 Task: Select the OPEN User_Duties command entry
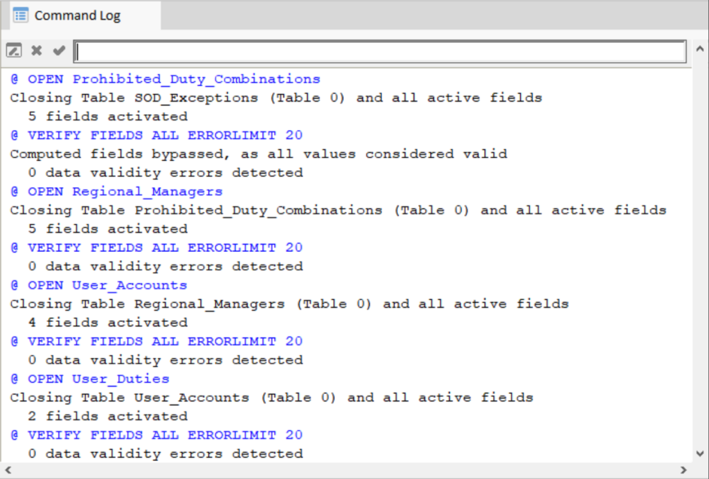[89, 379]
